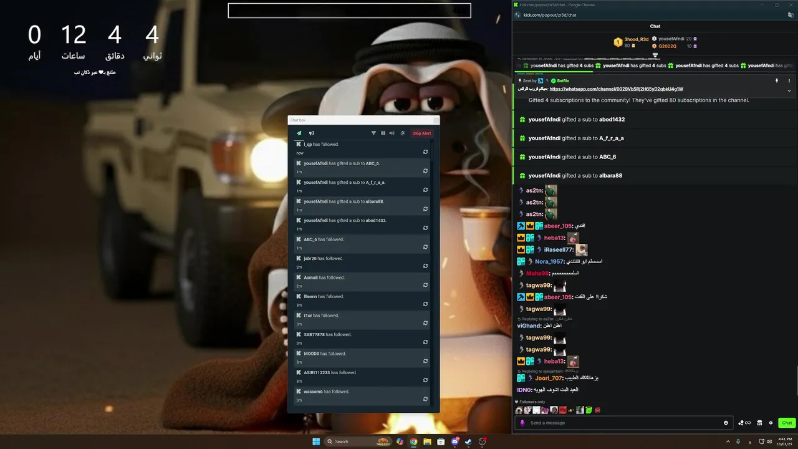The image size is (798, 449).
Task: Replay the MOOD0 has followed alert
Action: coord(425,360)
